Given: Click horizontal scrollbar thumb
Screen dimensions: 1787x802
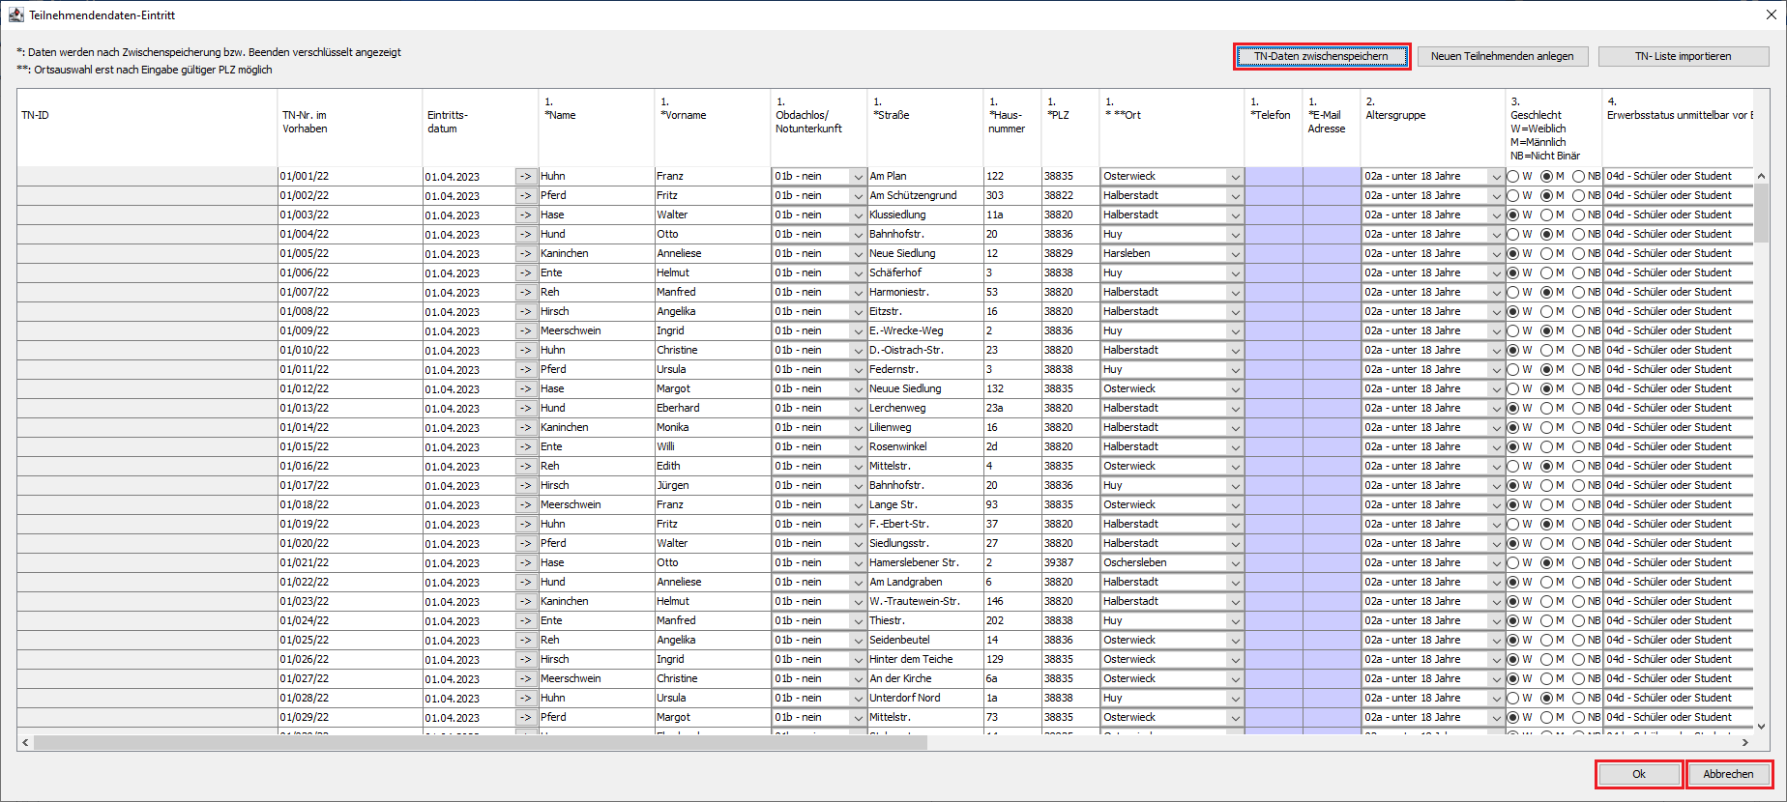Looking at the screenshot, I should [x=480, y=743].
